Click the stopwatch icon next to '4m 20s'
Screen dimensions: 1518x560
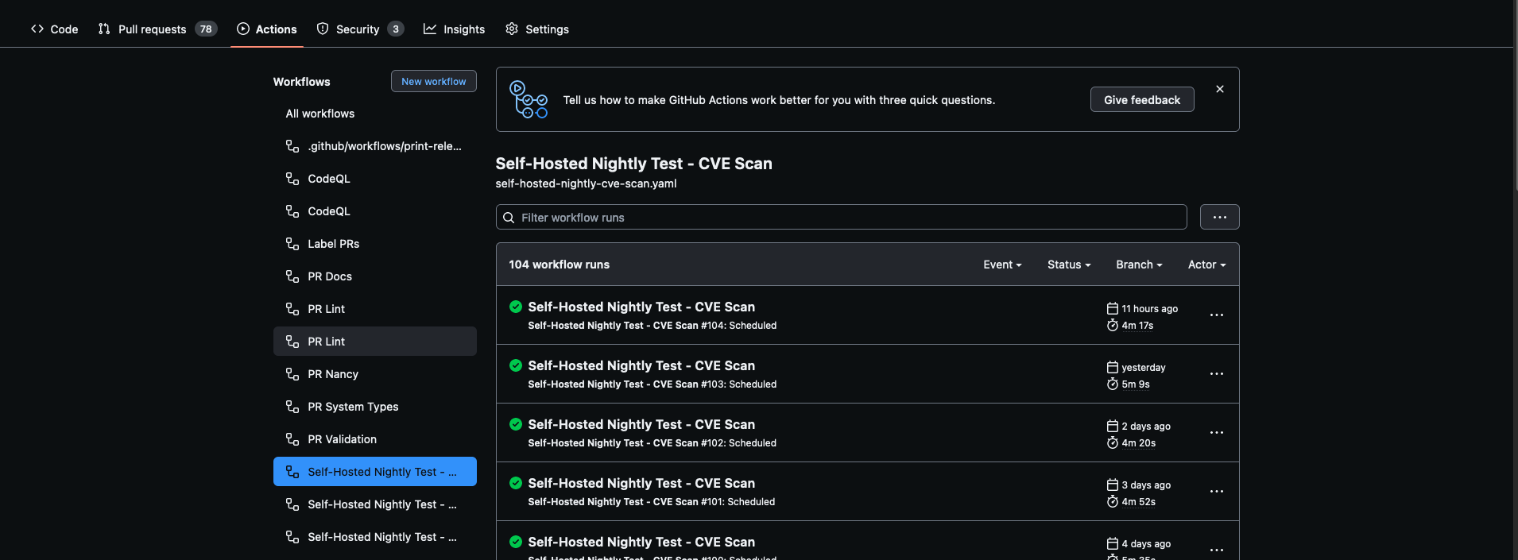[1113, 442]
